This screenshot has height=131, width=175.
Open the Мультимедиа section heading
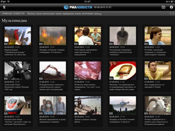tap(14, 21)
